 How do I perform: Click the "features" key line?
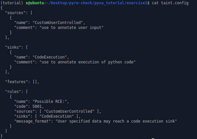[22, 82]
